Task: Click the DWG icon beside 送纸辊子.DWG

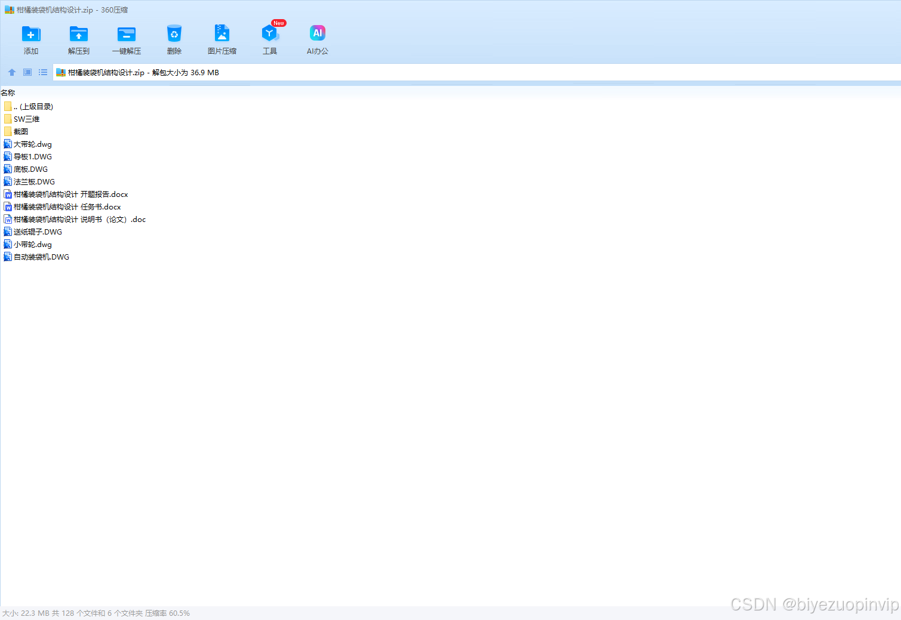Action: (8, 232)
